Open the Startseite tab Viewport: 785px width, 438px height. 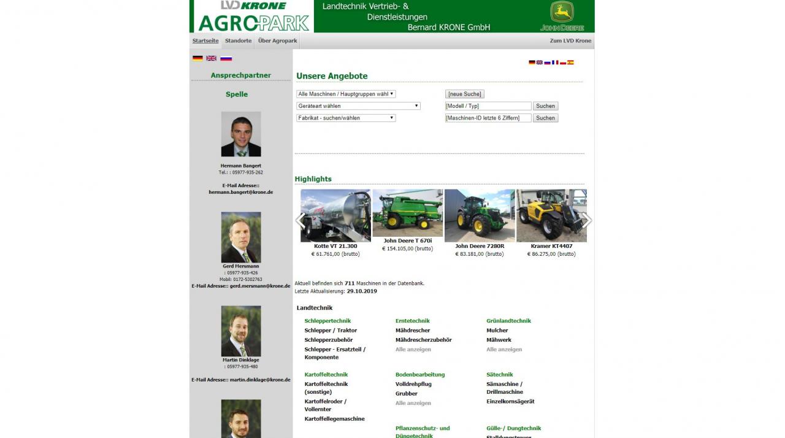pos(205,40)
